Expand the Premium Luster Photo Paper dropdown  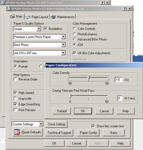pyautogui.click(x=63, y=37)
